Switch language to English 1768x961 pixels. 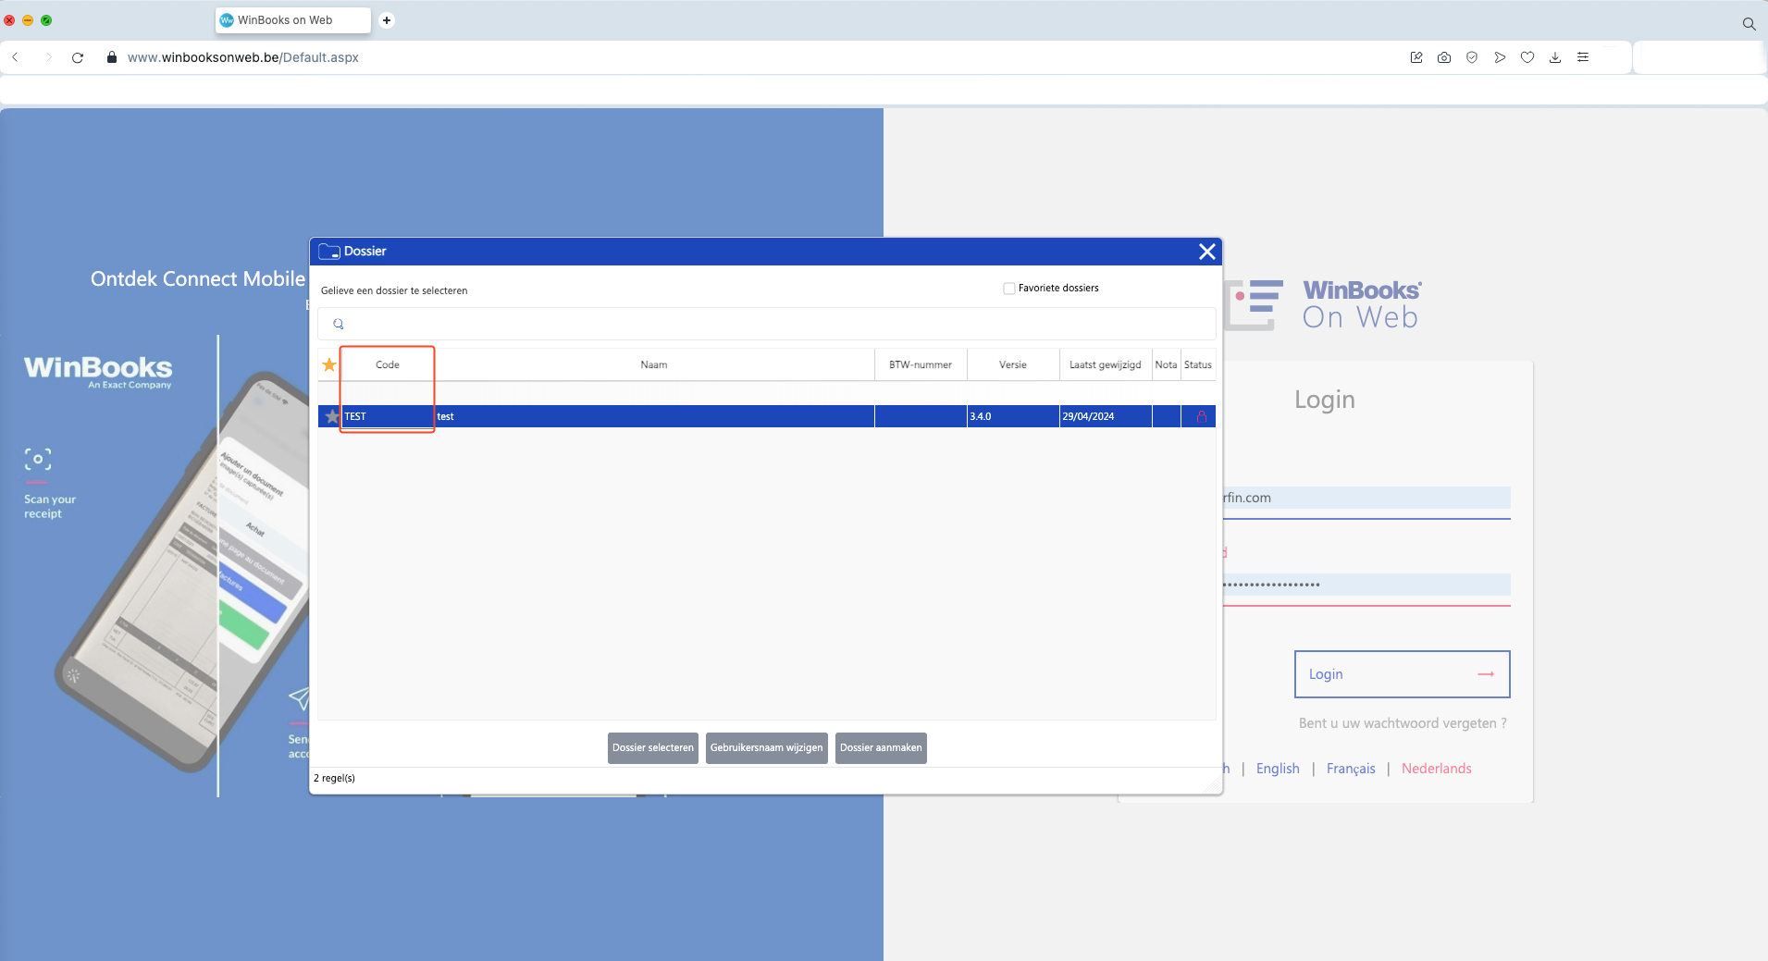pos(1278,769)
